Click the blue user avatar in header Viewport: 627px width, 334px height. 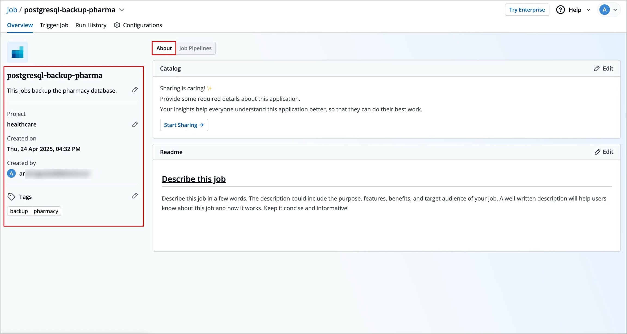(x=604, y=10)
